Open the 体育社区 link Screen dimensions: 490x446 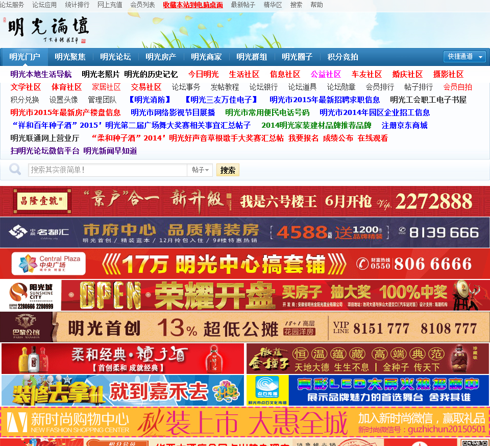tap(66, 87)
